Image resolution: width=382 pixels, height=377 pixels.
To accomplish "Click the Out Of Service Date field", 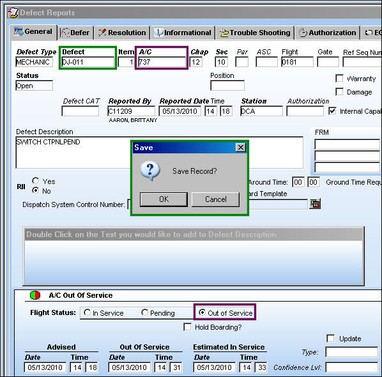I will click(x=130, y=367).
